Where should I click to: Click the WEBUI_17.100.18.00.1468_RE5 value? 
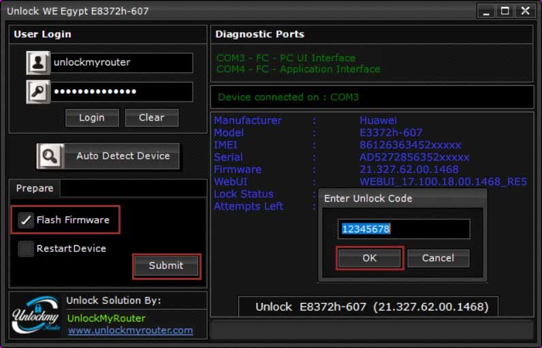pos(443,182)
